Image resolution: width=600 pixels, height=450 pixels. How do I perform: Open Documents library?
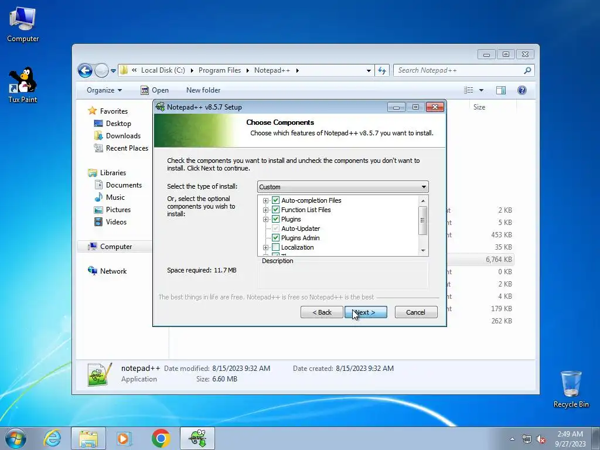point(124,185)
